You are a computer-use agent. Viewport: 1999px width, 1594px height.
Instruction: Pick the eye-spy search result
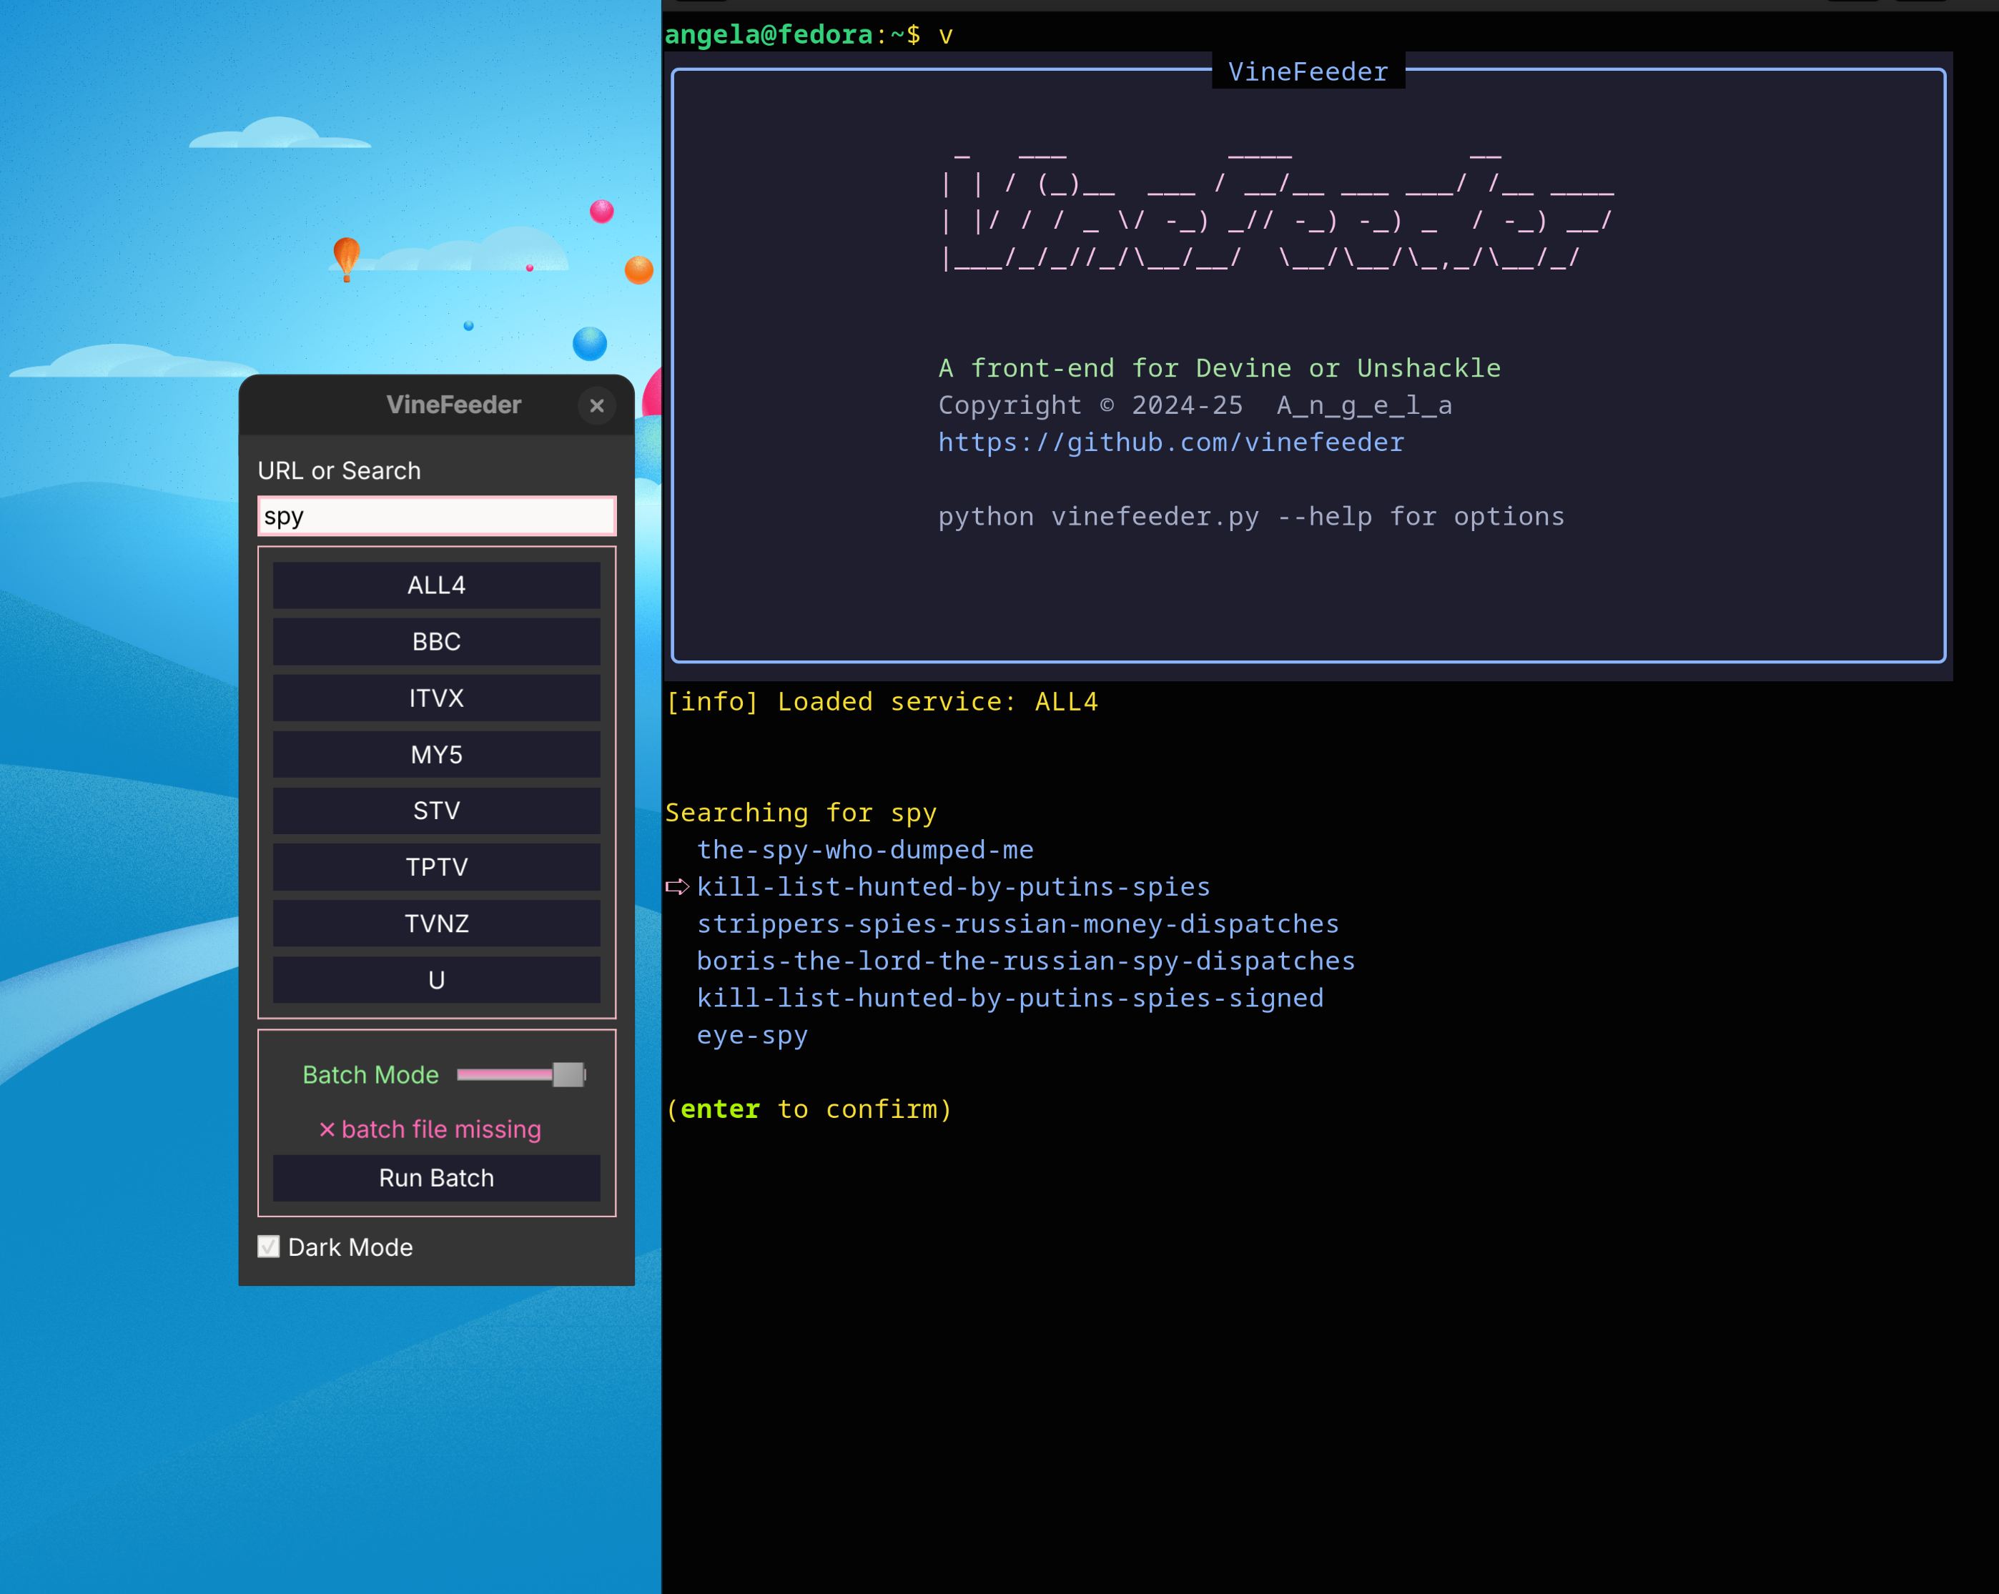pos(752,1035)
